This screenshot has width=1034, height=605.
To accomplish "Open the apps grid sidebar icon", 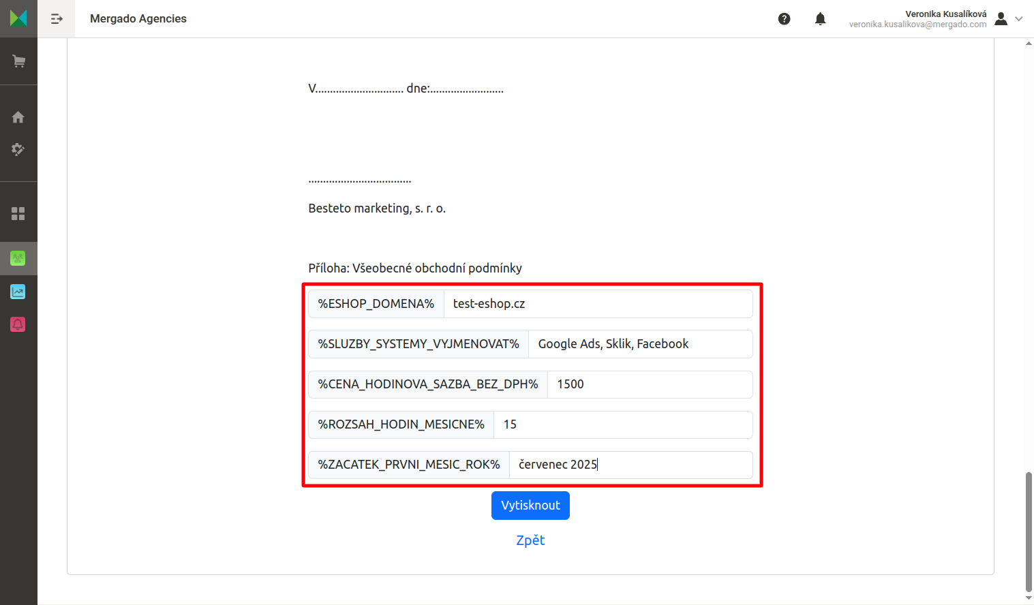I will coord(18,214).
